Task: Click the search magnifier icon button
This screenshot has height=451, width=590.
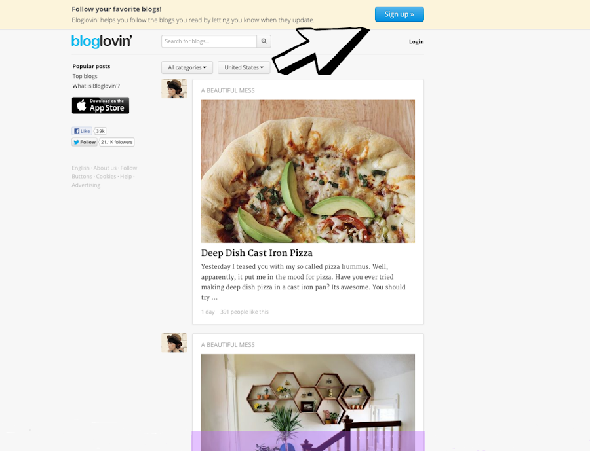Action: point(264,41)
